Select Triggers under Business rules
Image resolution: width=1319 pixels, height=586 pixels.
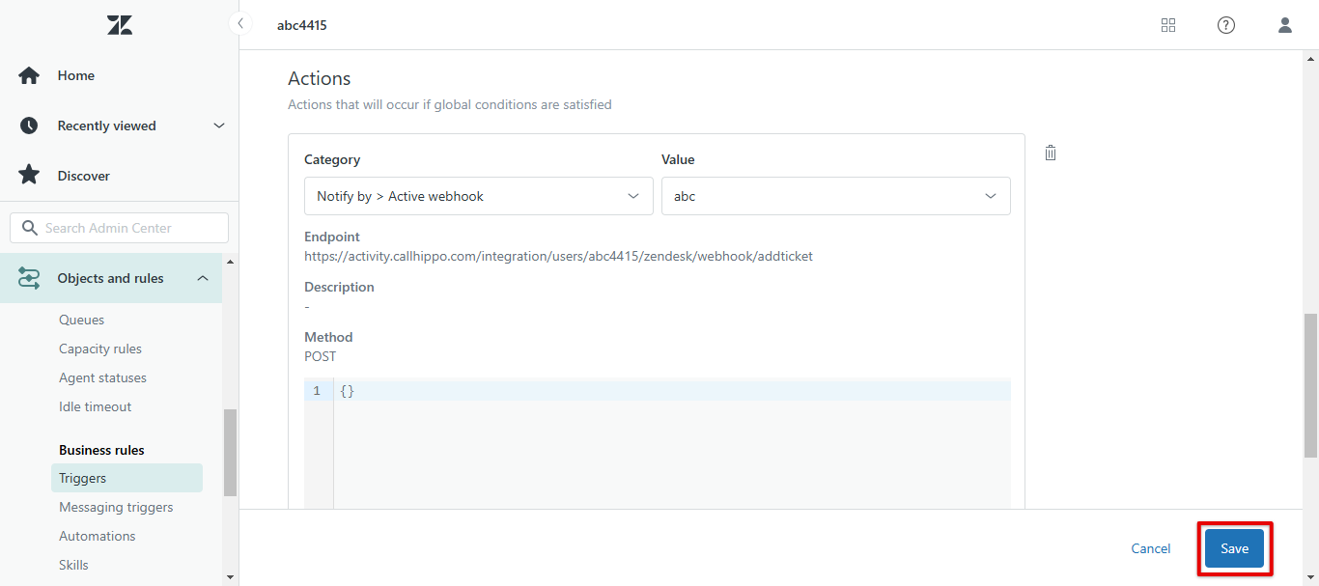[126, 478]
